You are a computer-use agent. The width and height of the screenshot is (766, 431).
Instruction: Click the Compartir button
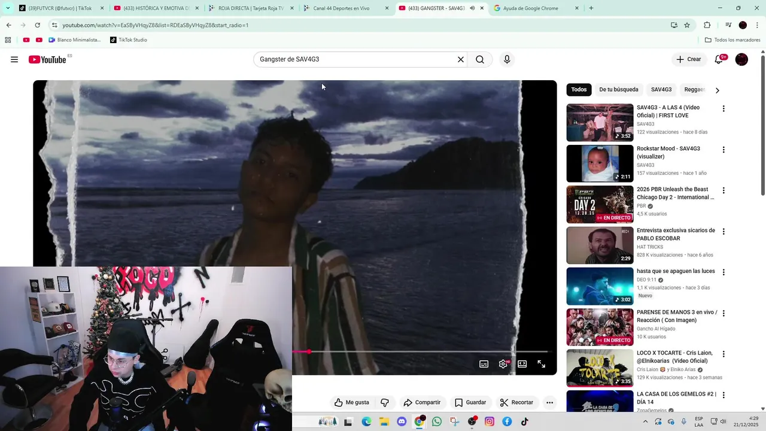(422, 402)
